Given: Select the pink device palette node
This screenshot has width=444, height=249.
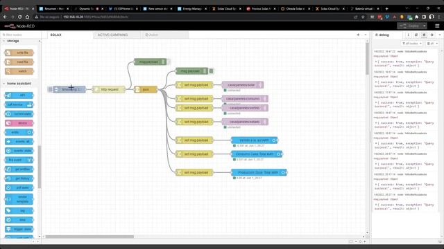Looking at the screenshot, I should 19,123.
